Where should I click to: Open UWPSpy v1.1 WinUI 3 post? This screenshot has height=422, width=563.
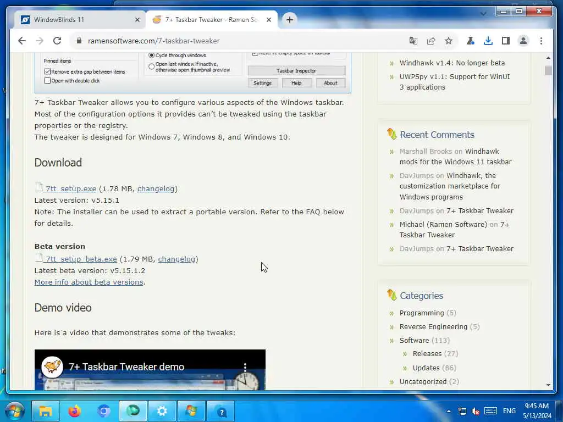click(x=455, y=82)
